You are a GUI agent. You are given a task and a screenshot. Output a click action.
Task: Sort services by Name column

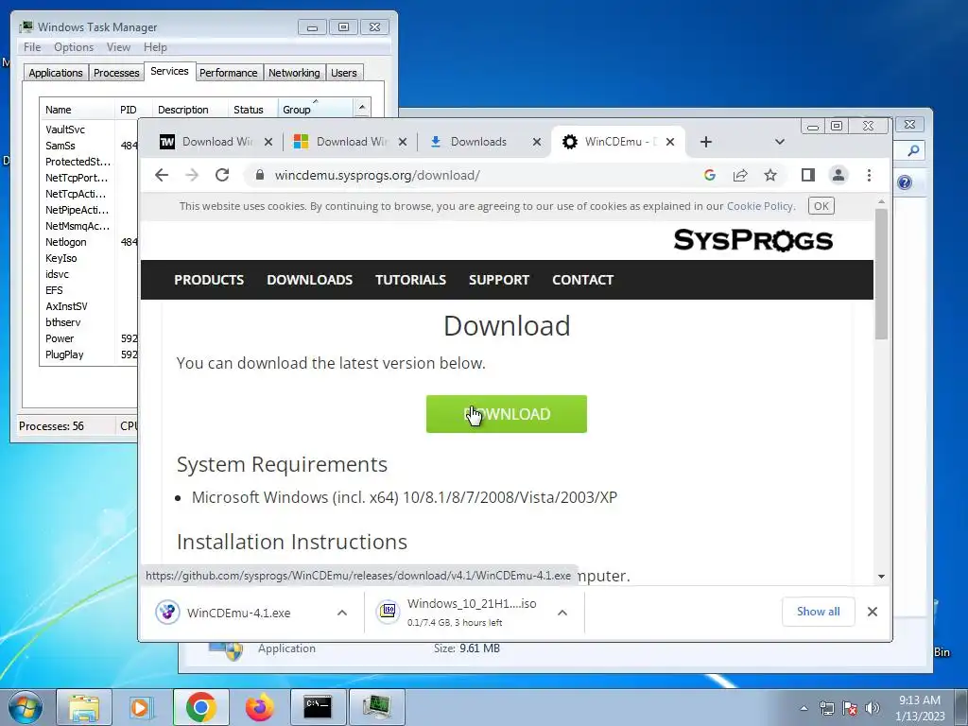click(x=77, y=110)
